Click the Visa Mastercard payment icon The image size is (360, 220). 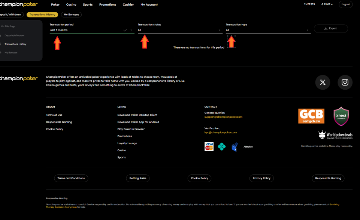click(x=209, y=146)
